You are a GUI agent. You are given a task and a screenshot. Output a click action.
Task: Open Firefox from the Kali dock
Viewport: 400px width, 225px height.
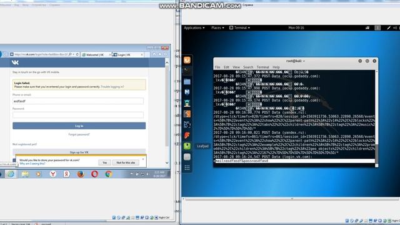pos(187,60)
